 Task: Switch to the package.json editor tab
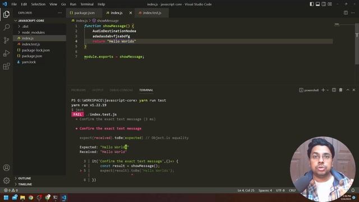(x=84, y=13)
